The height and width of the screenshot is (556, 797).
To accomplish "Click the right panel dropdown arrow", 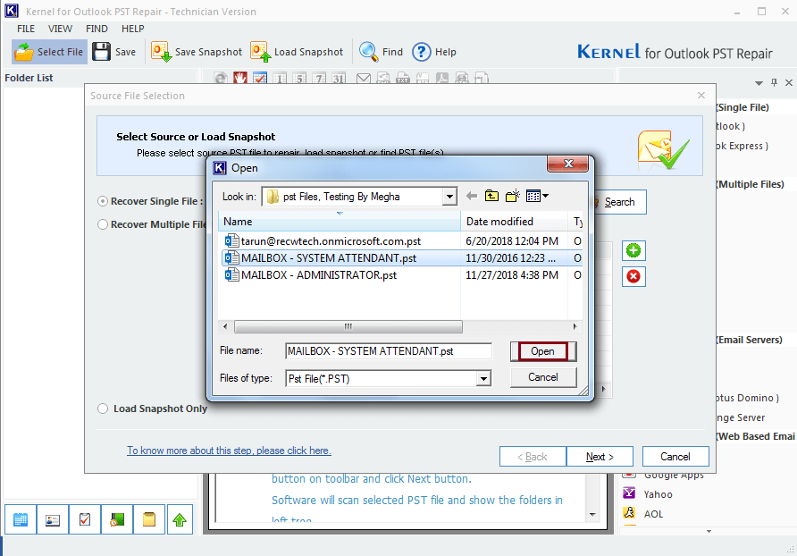I will [759, 83].
